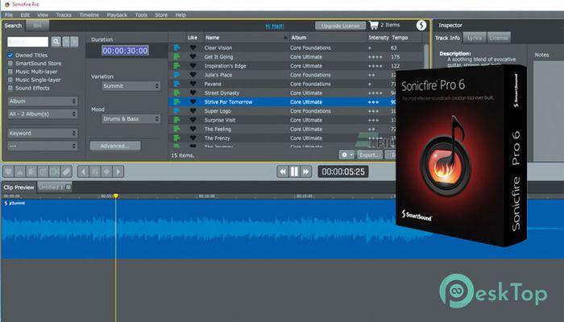Click the shopping cart icon
Image resolution: width=564 pixels, height=322 pixels.
374,25
